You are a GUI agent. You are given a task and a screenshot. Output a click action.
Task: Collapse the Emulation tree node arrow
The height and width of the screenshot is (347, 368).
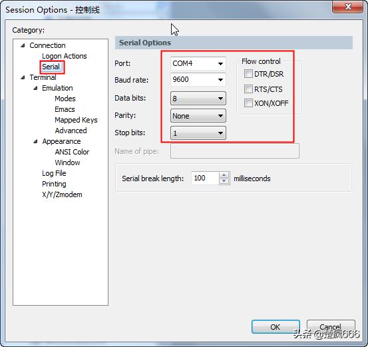(35, 88)
